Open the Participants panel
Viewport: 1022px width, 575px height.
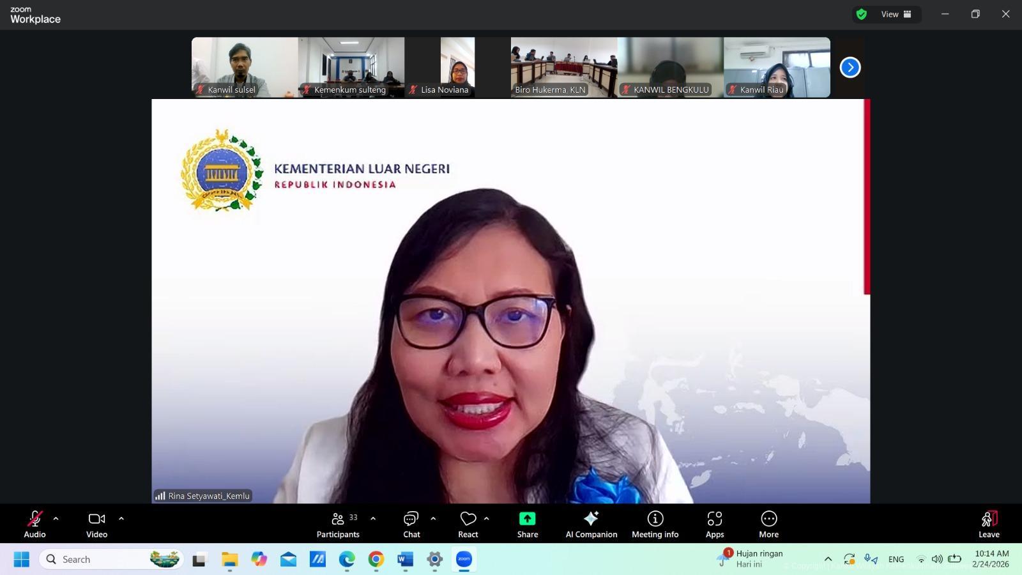click(338, 525)
